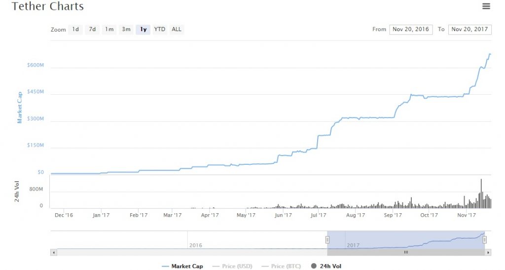The height and width of the screenshot is (270, 505).
Task: Click the Tether Charts heading
Action: (48, 6)
